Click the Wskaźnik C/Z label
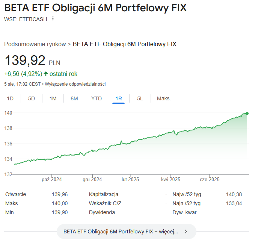264x239 pixels. 106,203
